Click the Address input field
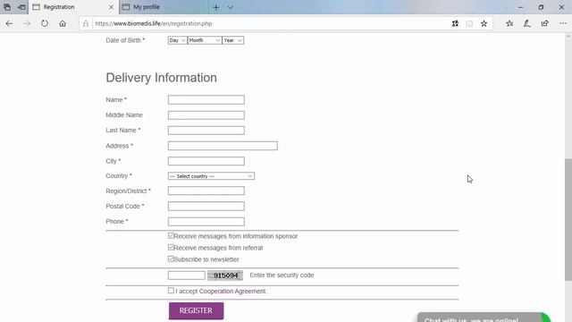572x322 pixels. 223,146
